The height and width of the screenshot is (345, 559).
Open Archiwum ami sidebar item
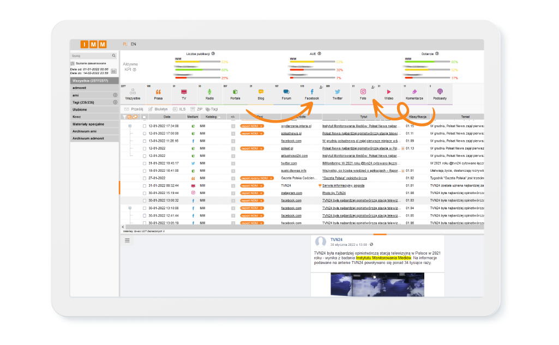pyautogui.click(x=94, y=131)
